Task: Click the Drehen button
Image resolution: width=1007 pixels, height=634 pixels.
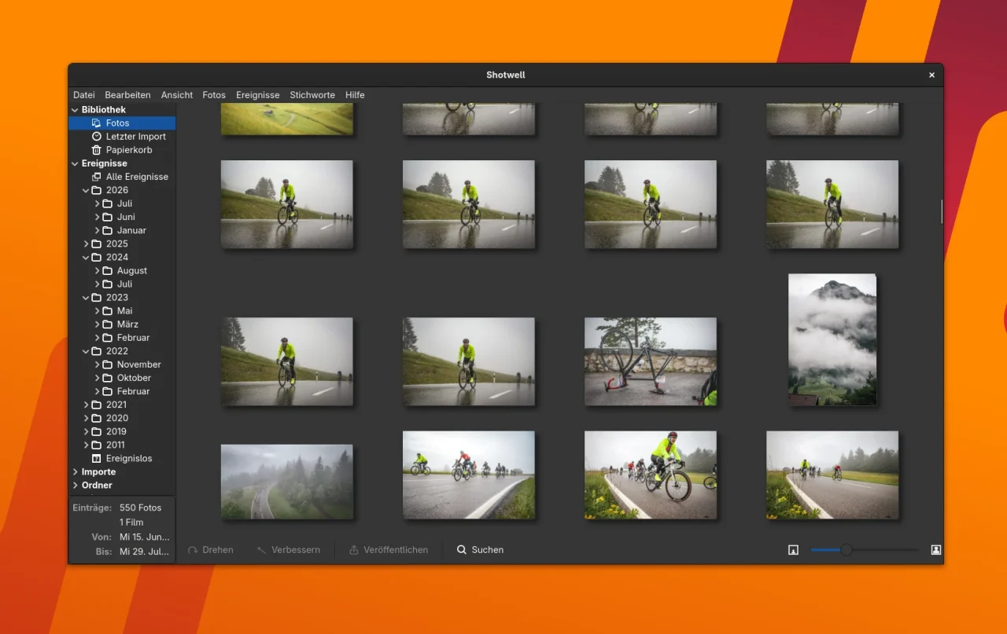Action: pos(210,550)
